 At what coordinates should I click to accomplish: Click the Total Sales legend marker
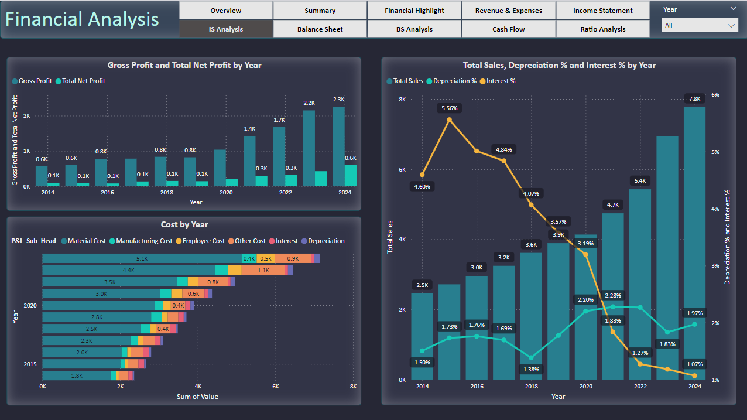click(x=389, y=81)
